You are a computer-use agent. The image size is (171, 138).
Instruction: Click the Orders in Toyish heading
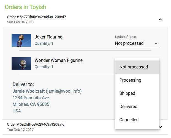pos(25,7)
